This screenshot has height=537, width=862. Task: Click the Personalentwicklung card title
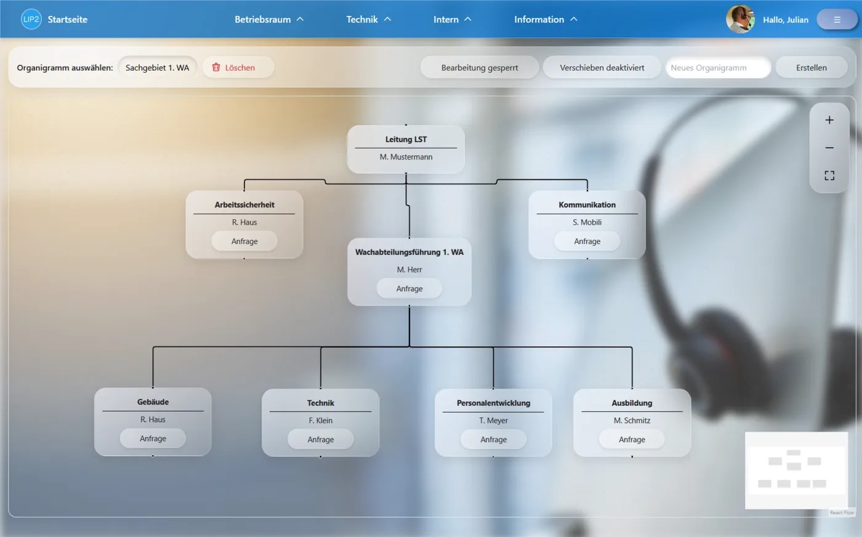pyautogui.click(x=493, y=403)
